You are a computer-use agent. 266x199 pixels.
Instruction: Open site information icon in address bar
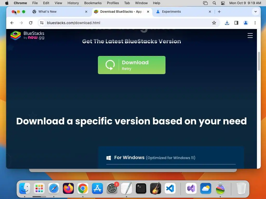[42, 23]
